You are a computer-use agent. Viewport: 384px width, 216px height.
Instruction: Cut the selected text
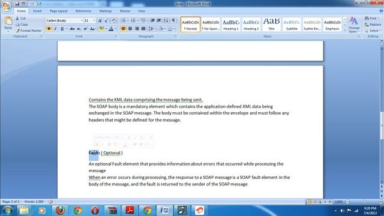pyautogui.click(x=20, y=19)
